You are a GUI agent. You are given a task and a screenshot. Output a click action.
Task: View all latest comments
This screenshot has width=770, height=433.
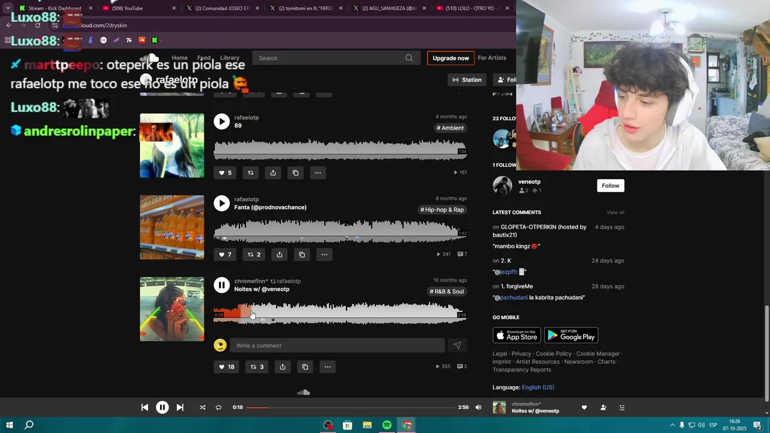click(x=615, y=212)
